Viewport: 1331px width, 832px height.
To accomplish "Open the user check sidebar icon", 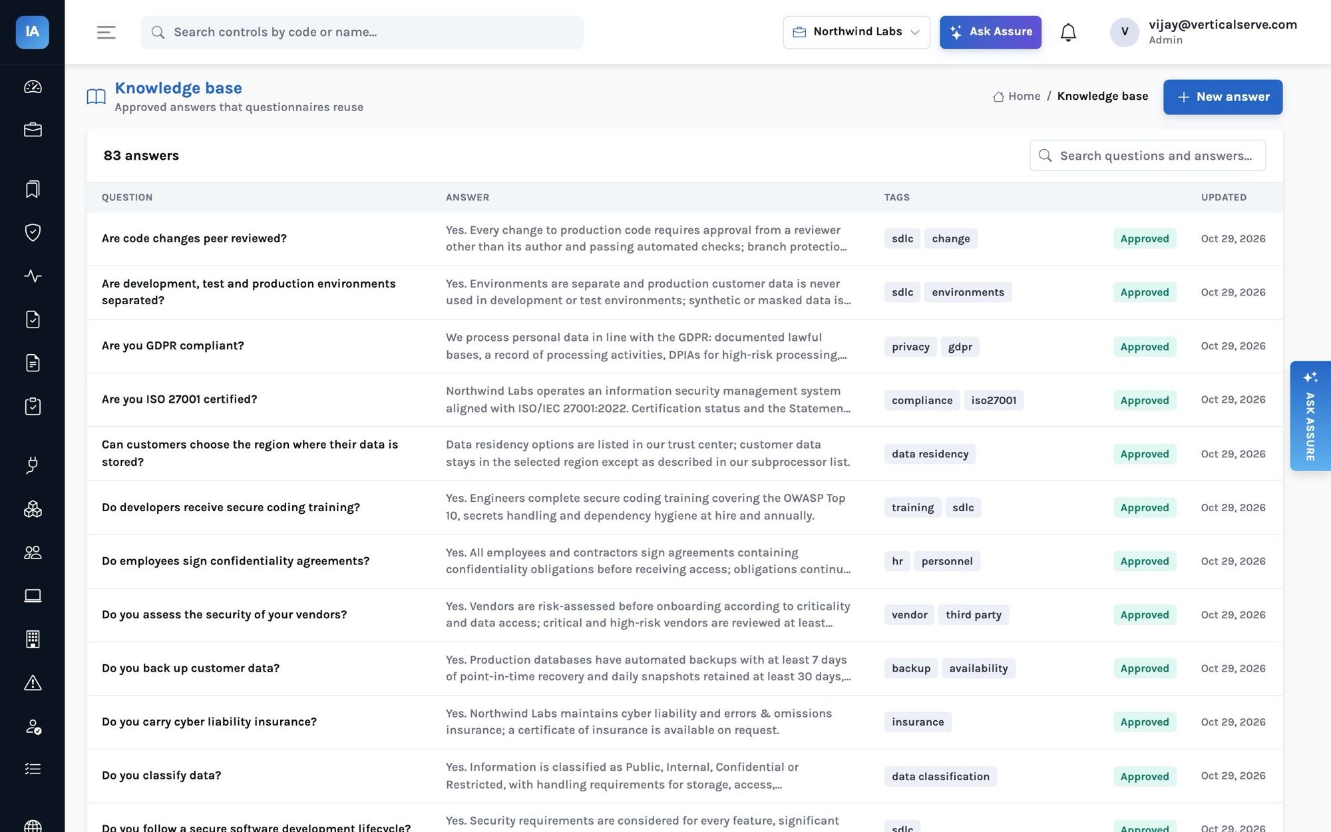I will click(x=33, y=726).
